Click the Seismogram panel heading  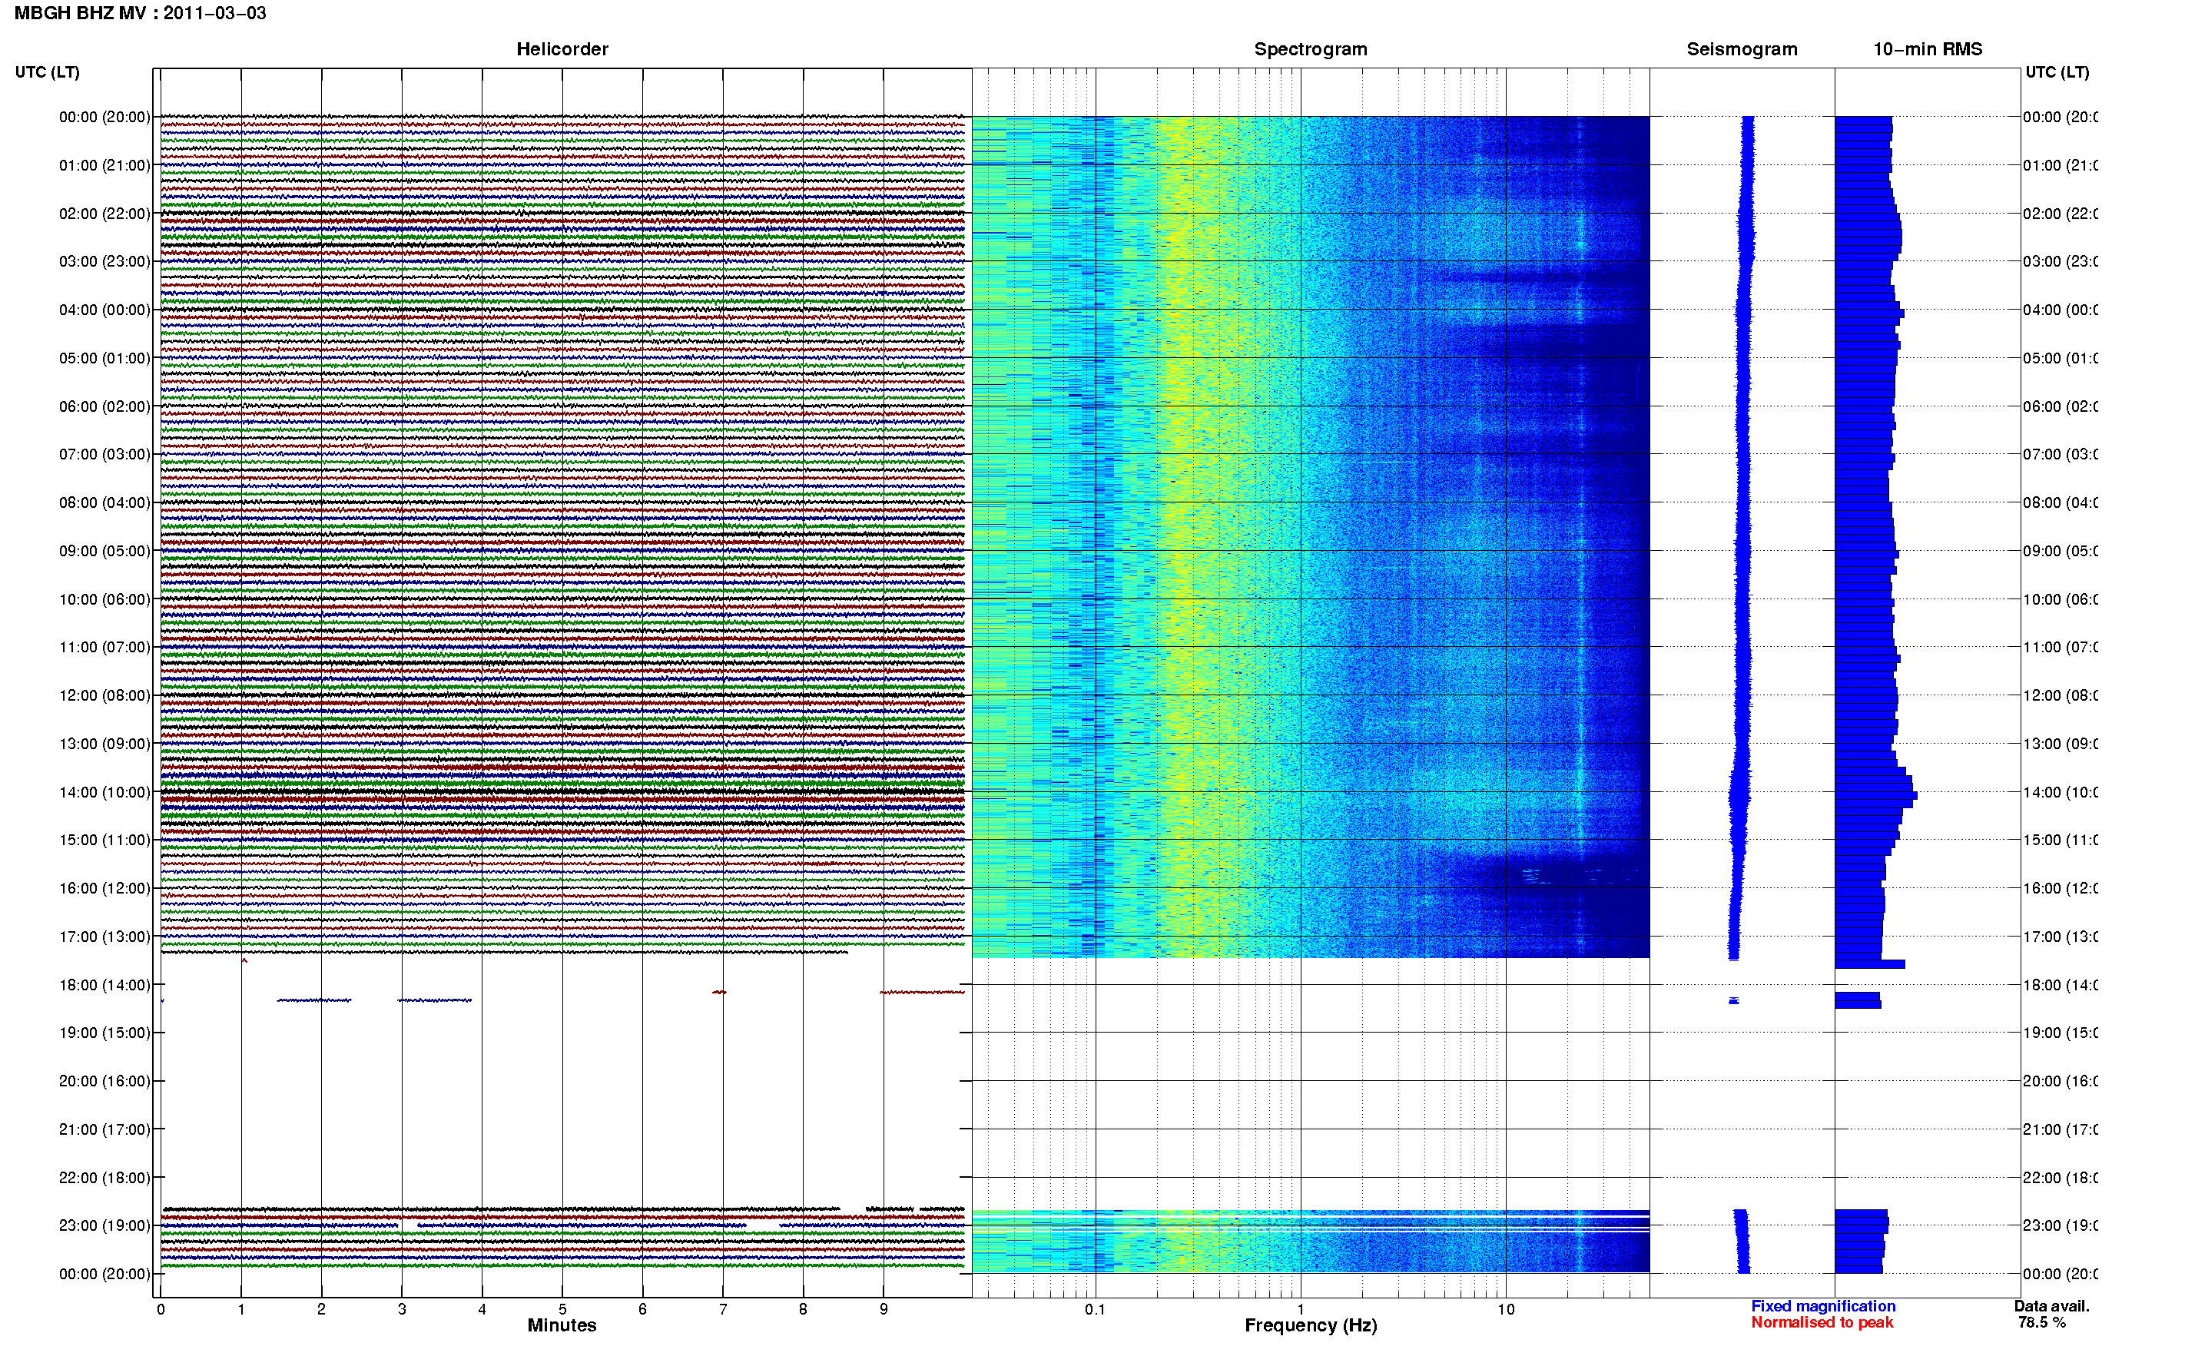(x=1742, y=50)
